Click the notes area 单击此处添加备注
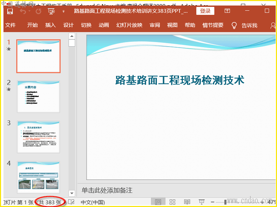 (107, 190)
